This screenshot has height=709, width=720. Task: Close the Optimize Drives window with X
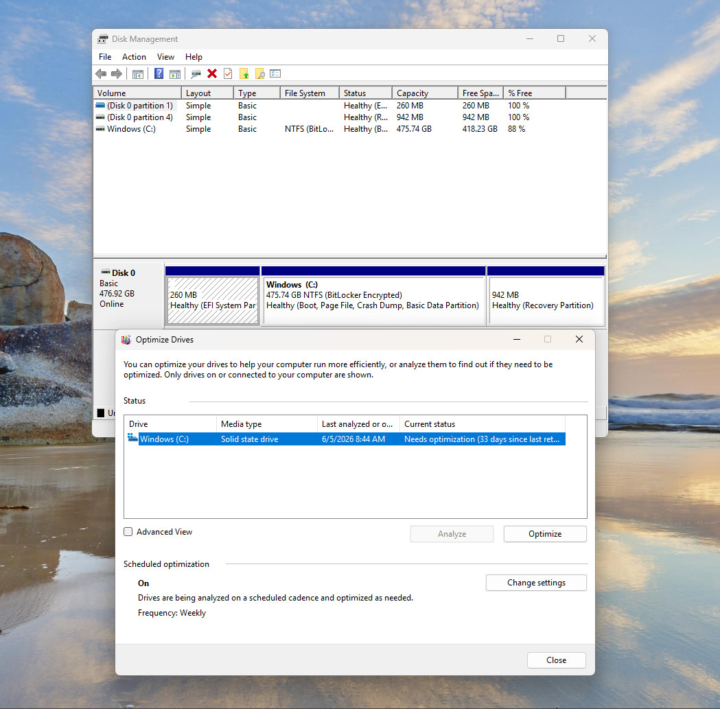579,339
